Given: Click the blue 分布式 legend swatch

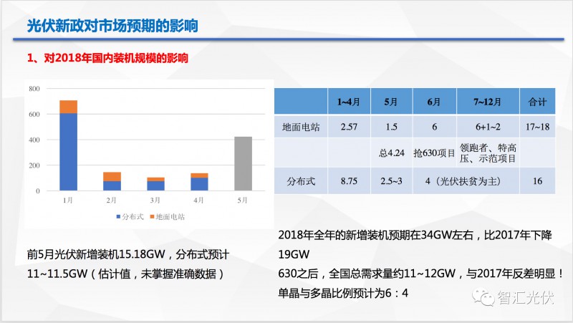Looking at the screenshot, I should 117,216.
